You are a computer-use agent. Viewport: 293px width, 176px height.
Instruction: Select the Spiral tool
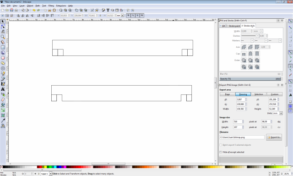3,68
